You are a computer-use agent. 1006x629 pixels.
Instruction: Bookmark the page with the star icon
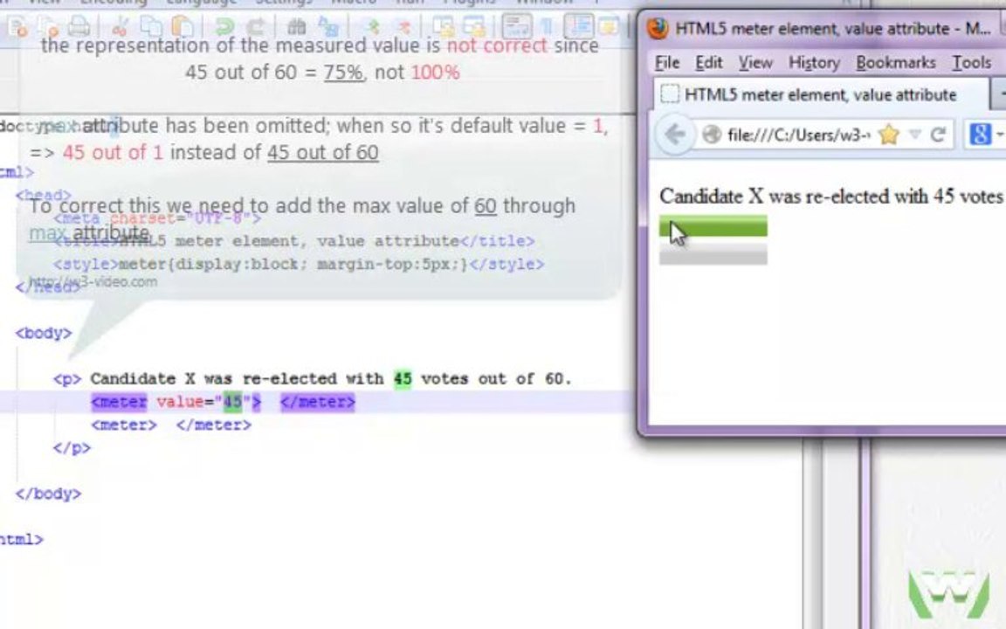tap(889, 135)
